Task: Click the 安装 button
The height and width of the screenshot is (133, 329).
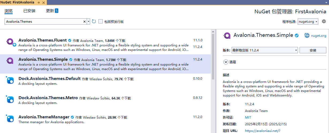Action: click(313, 50)
